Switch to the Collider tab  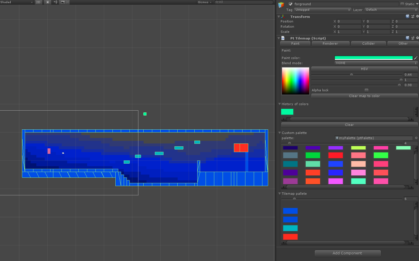click(368, 43)
